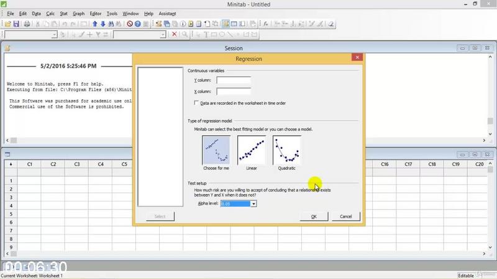Select worksheet row header 5

pos(11,214)
